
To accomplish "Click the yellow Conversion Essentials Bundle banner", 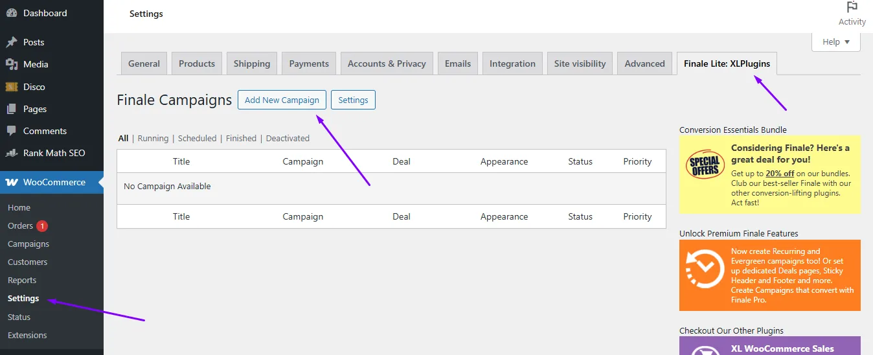I will point(770,174).
